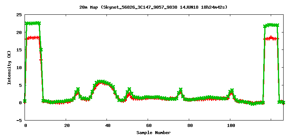Click the x-axis tick label 20

67,125
